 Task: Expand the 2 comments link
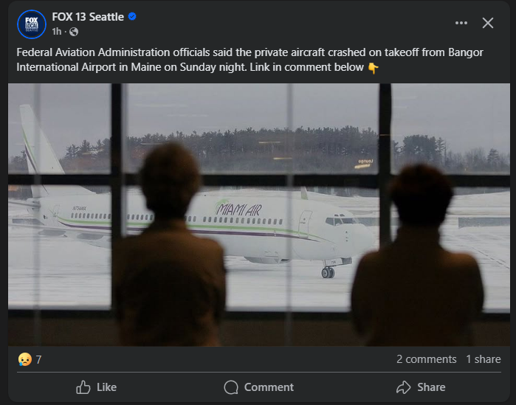pos(426,359)
